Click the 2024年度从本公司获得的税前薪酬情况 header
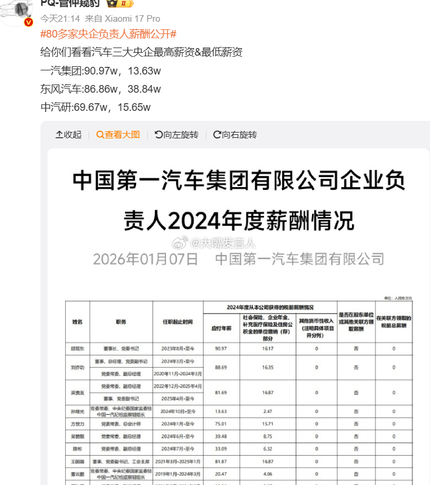The width and height of the screenshot is (430, 485). tap(270, 307)
